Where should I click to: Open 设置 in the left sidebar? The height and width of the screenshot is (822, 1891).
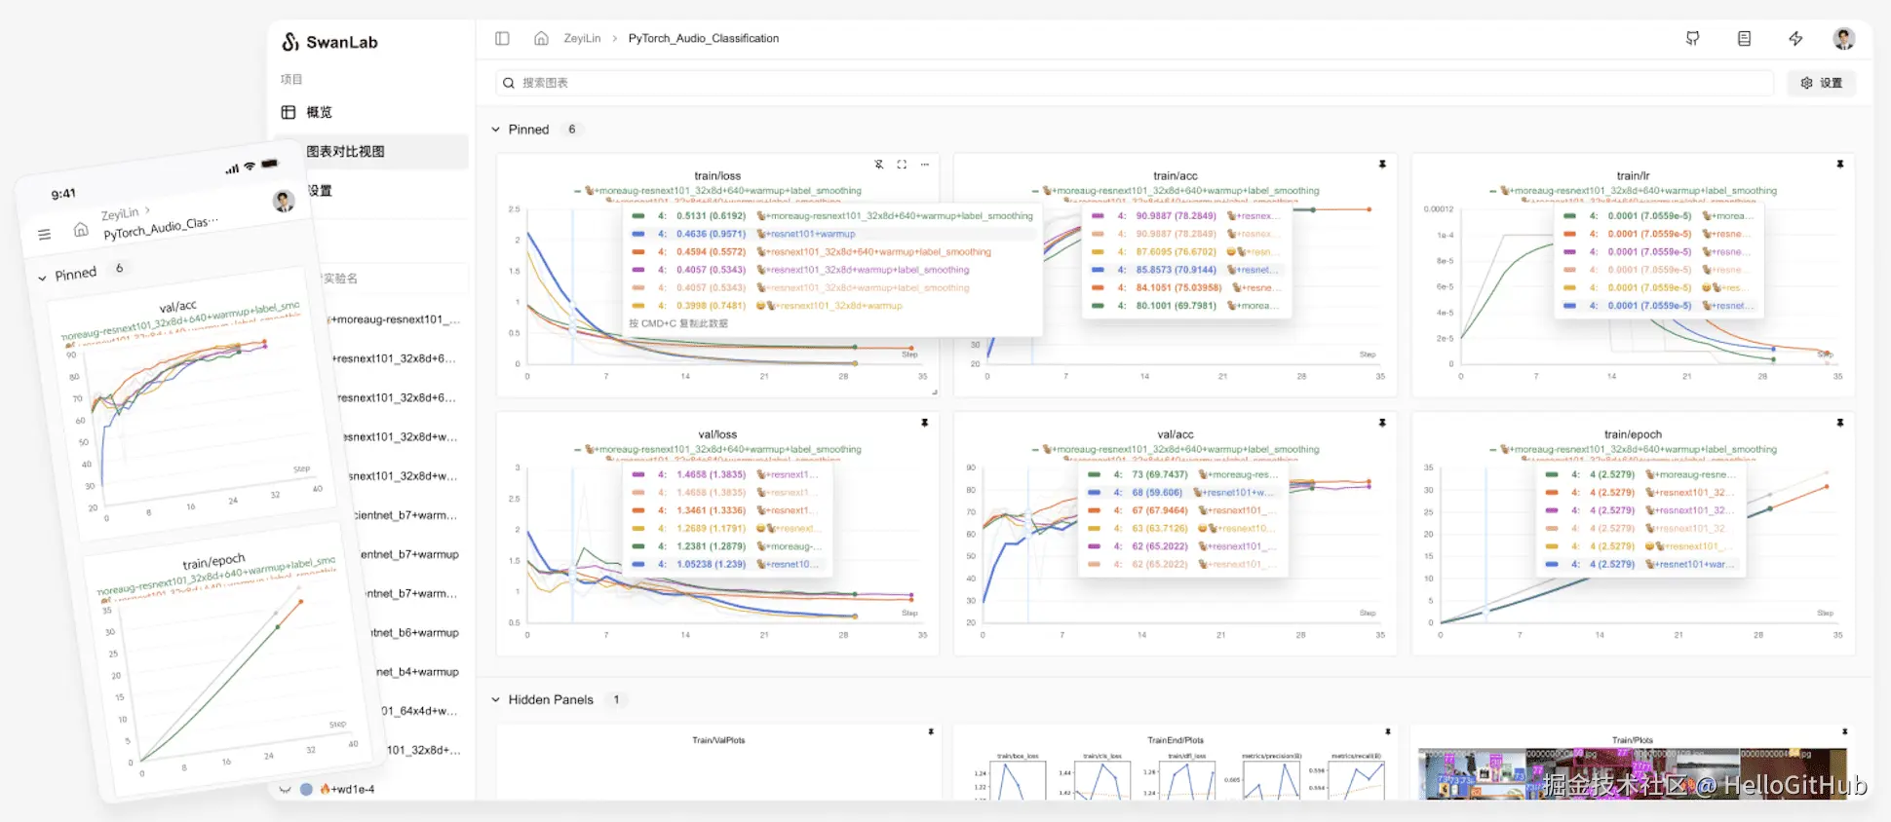point(320,191)
